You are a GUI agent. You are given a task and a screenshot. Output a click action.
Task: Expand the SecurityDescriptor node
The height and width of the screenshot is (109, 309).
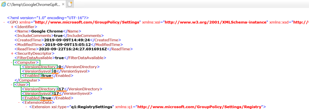[12, 53]
